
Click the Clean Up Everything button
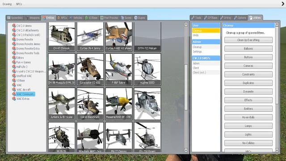[248, 40]
